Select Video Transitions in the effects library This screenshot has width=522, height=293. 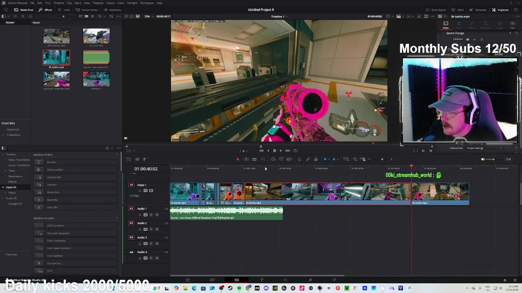point(19,160)
